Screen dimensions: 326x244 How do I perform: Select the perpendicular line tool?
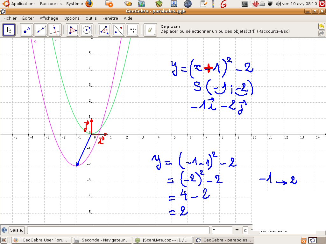pyautogui.click(x=55, y=30)
